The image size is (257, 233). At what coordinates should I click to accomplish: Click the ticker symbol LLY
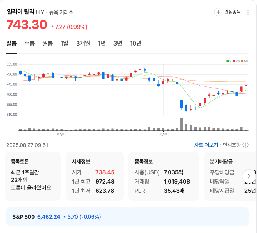coord(40,12)
